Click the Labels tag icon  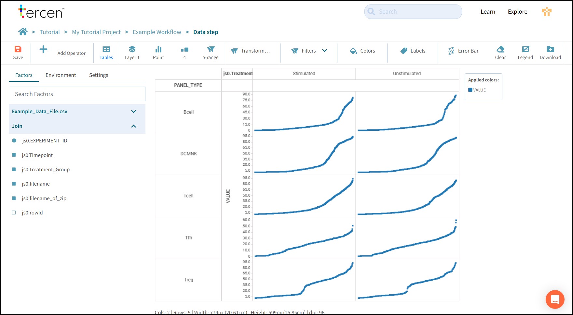[403, 51]
